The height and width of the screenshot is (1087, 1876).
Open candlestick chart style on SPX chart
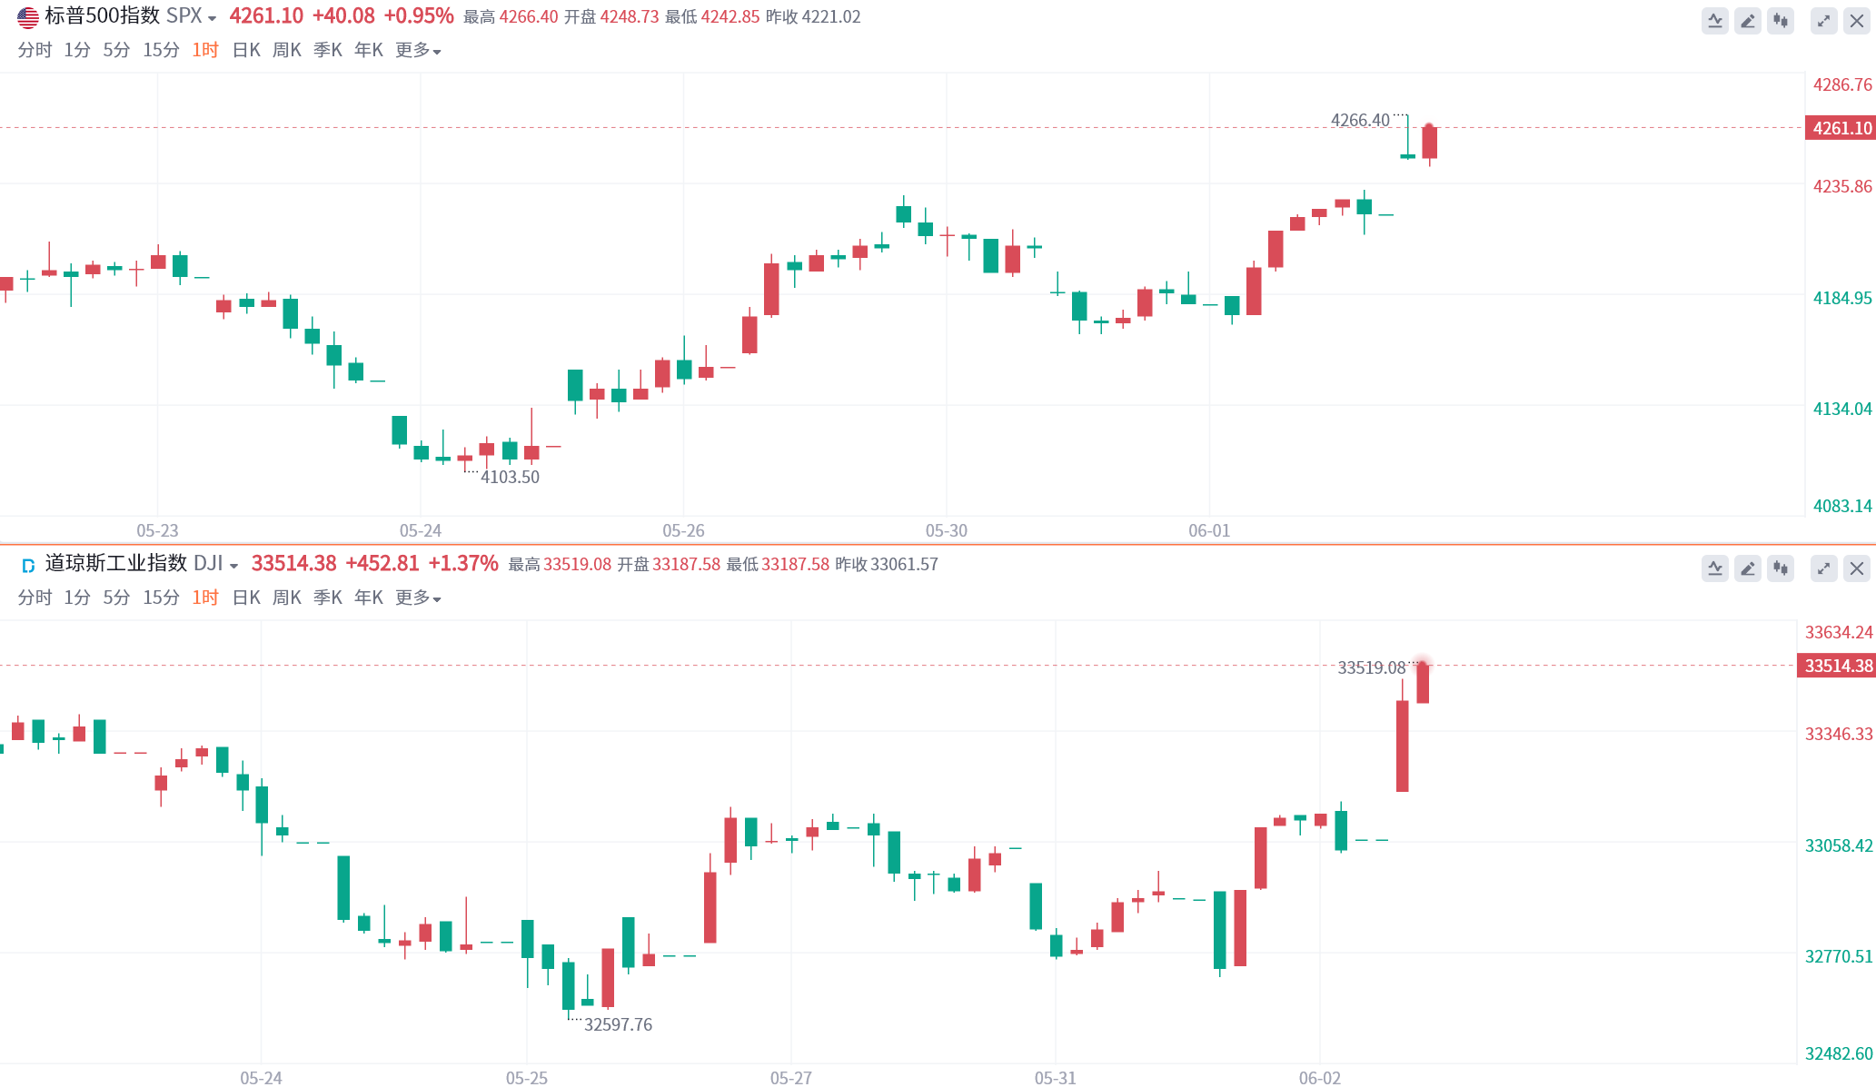click(x=1780, y=21)
